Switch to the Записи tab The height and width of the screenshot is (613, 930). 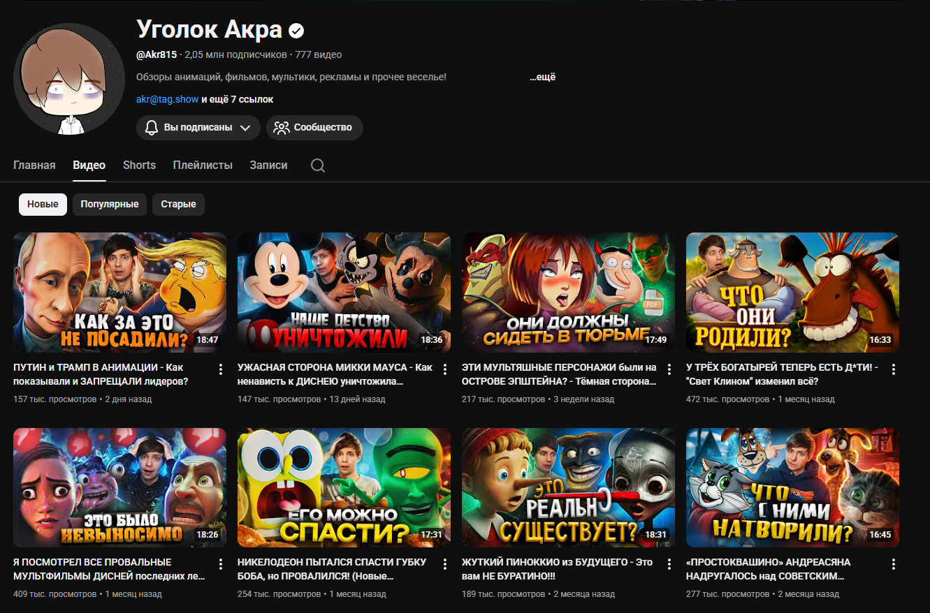pyautogui.click(x=268, y=165)
